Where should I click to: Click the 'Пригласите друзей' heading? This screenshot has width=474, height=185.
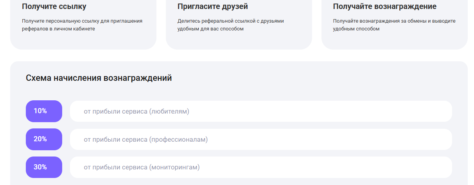click(x=212, y=7)
